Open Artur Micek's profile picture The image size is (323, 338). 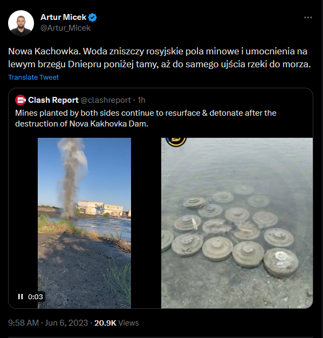point(21,23)
